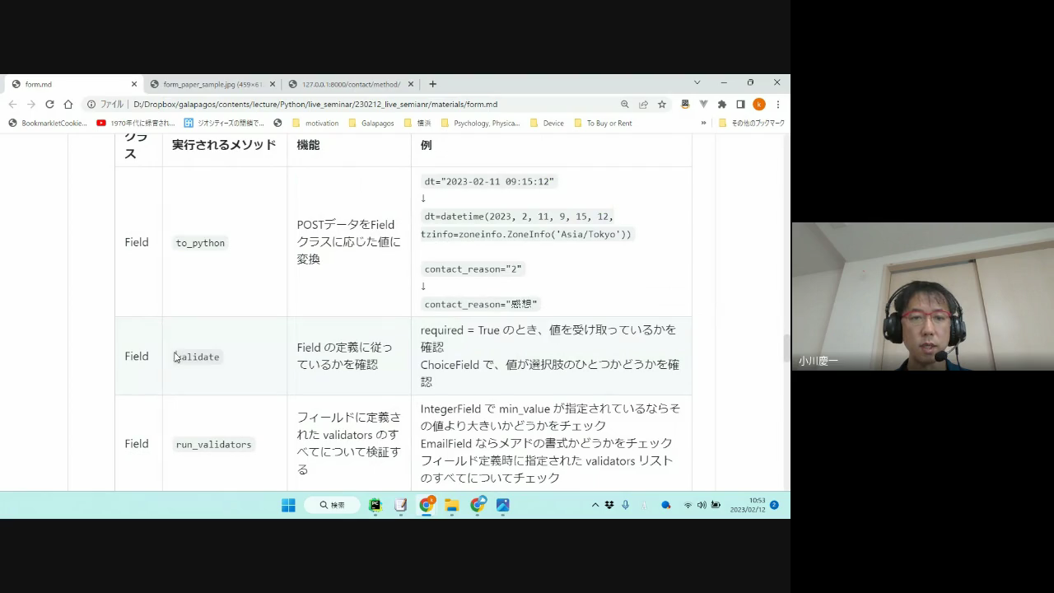Click the browser home button
1054x593 pixels.
coord(68,105)
